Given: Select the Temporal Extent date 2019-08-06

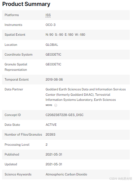Looking at the screenshot, I should (x=54, y=79).
